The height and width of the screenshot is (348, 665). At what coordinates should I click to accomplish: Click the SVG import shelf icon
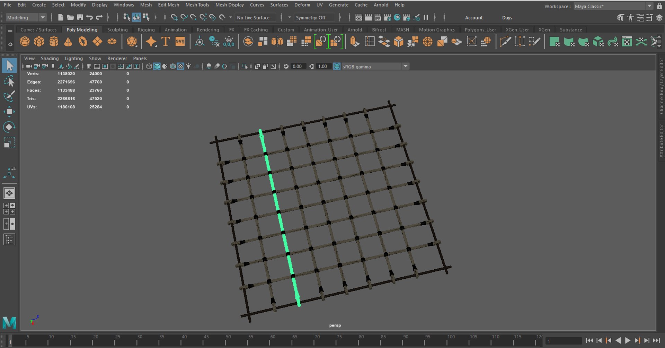click(180, 42)
